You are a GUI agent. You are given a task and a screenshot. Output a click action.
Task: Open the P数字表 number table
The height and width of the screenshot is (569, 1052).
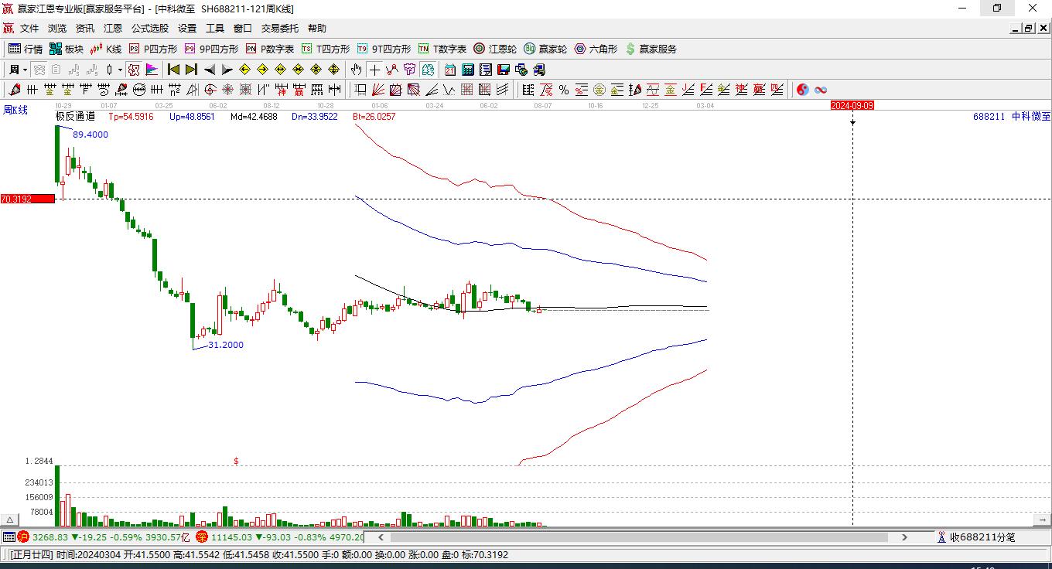pos(270,49)
